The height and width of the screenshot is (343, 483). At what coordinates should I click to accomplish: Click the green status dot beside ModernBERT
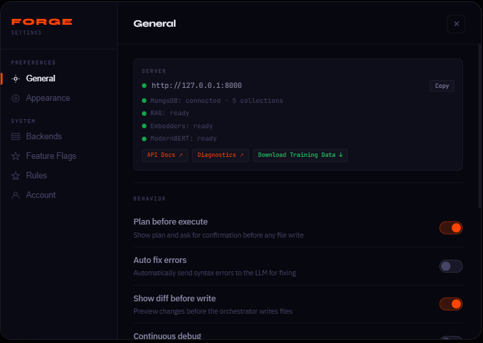144,139
